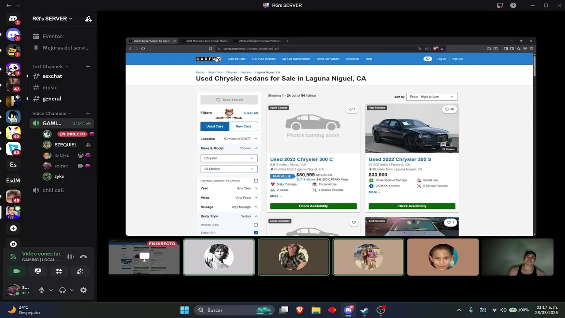
Task: Collapse the Text Channels category
Action: click(50, 67)
